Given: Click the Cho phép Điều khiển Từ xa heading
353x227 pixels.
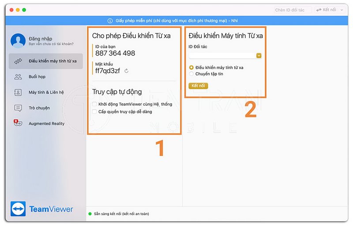Looking at the screenshot, I should point(131,36).
